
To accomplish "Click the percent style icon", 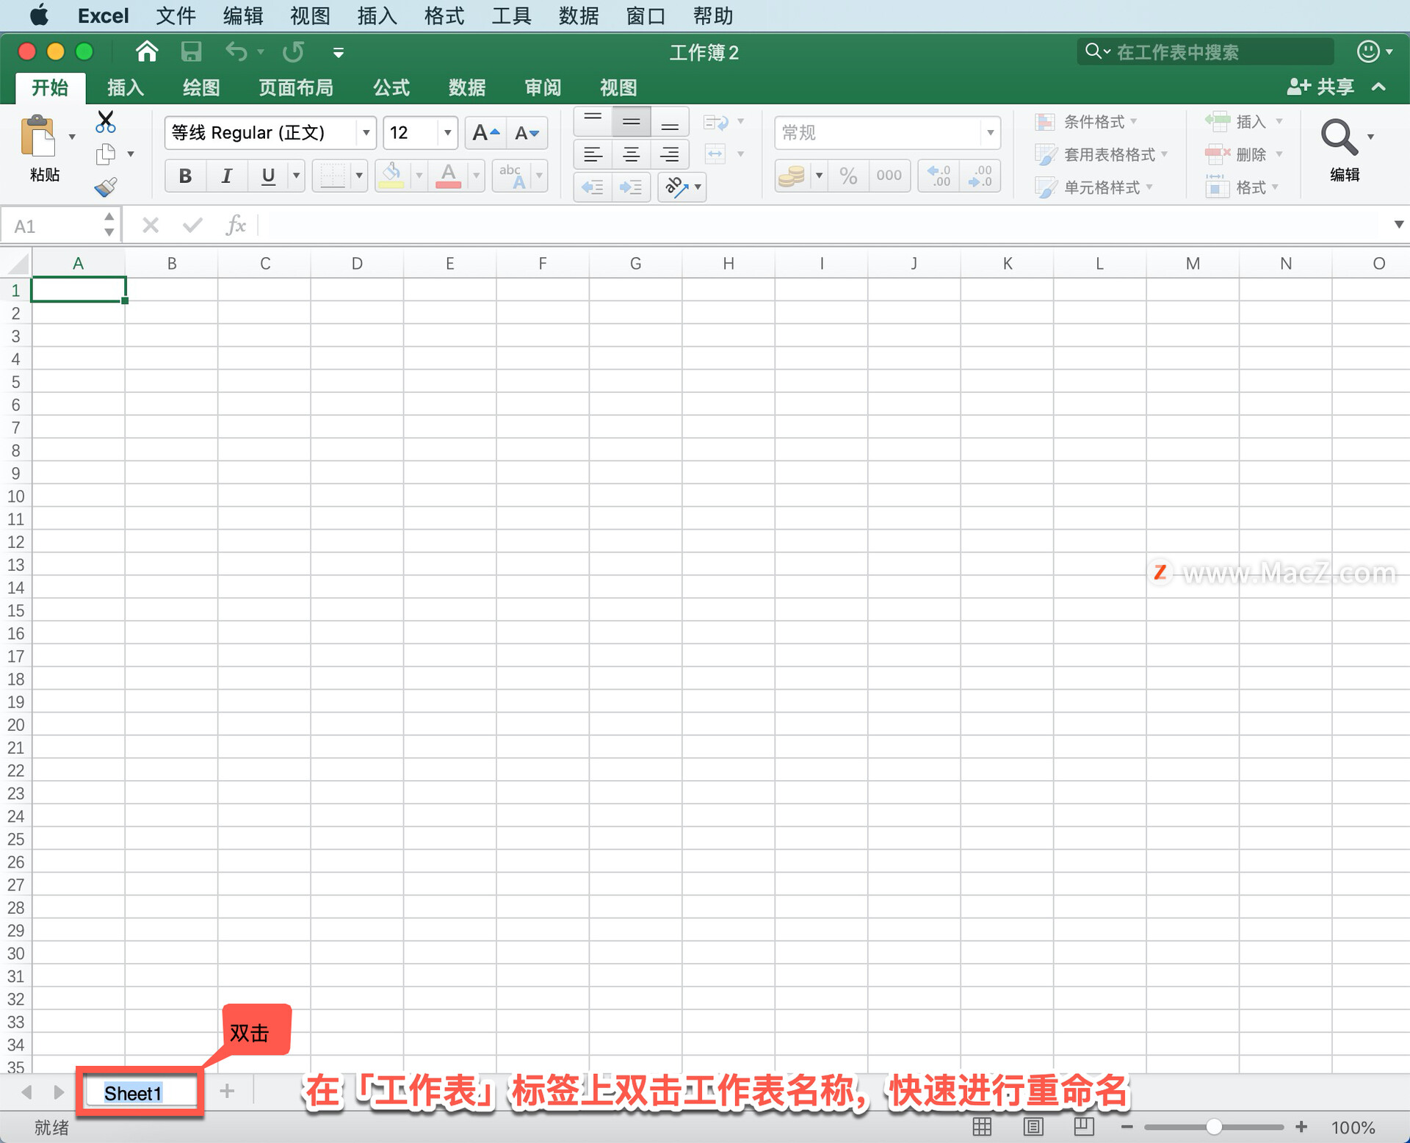I will pos(848,176).
